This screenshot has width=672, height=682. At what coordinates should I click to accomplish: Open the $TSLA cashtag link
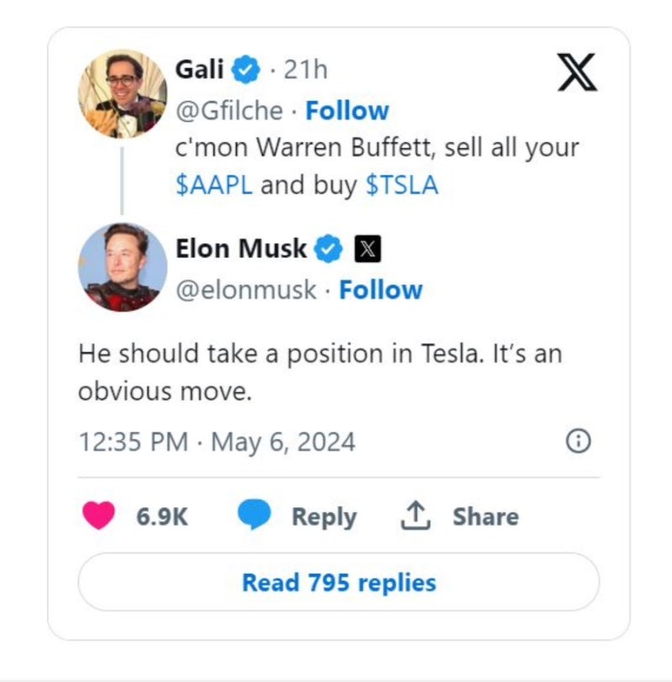pyautogui.click(x=402, y=185)
